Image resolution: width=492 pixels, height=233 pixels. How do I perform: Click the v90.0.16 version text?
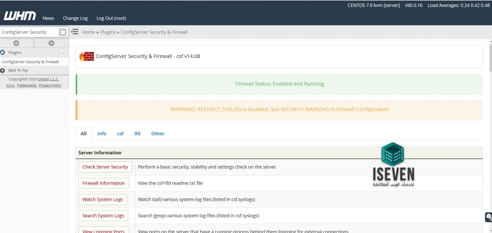tap(414, 5)
